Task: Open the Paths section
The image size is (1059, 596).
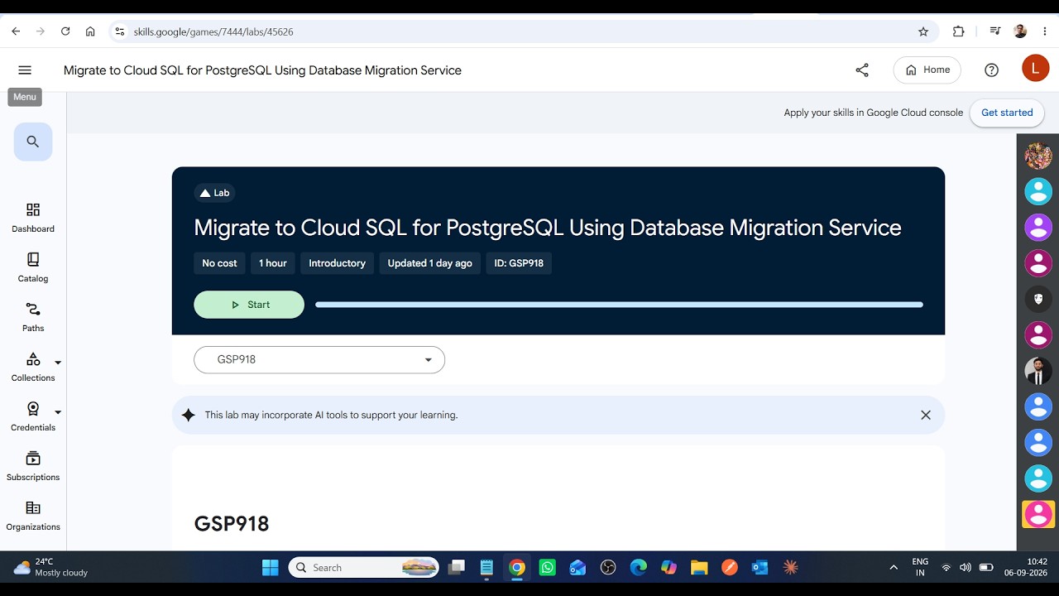Action: [33, 317]
